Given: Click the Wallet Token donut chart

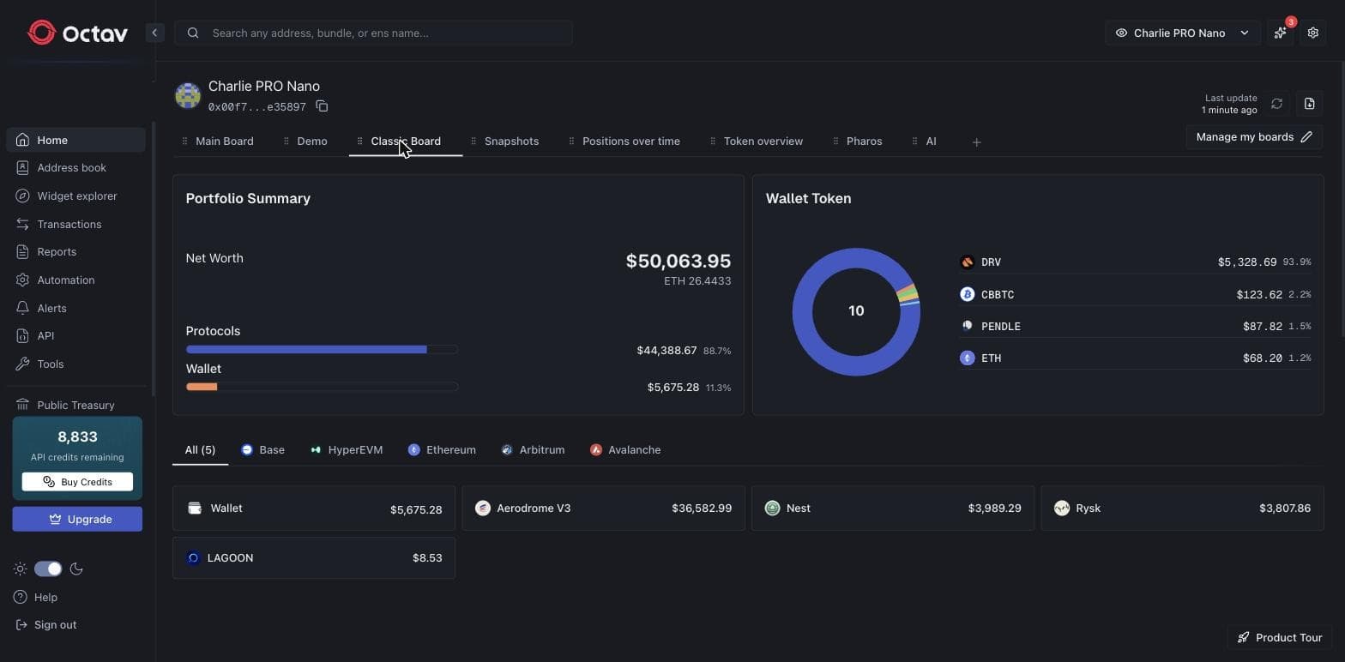Looking at the screenshot, I should 856,311.
